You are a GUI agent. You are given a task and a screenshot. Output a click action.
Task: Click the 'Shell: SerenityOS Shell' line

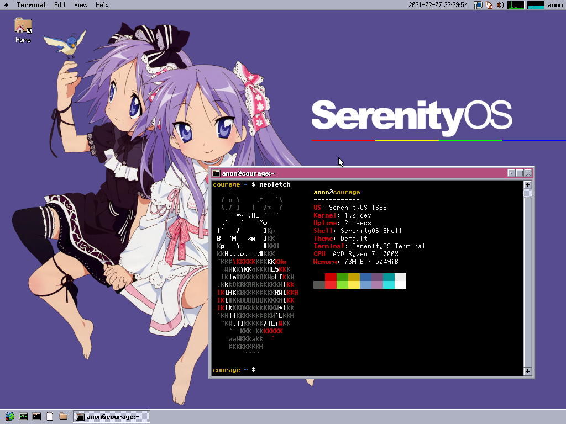point(358,231)
